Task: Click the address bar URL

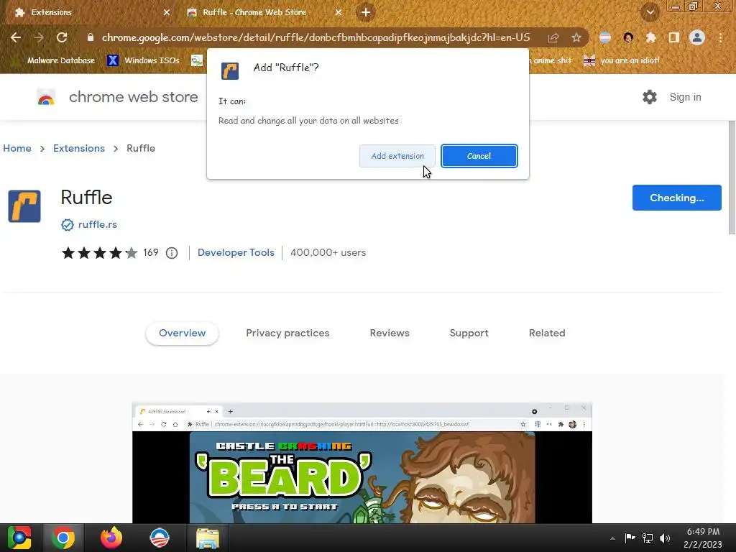Action: coord(316,37)
